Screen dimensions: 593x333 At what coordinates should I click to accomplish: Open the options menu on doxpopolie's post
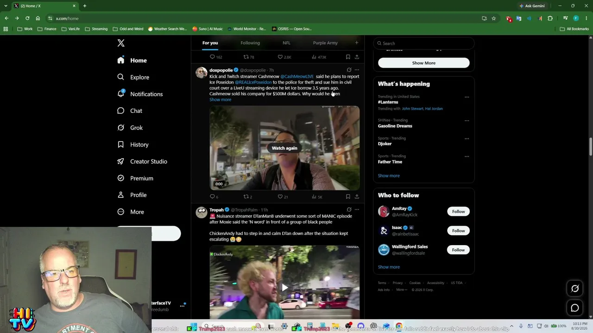[357, 70]
